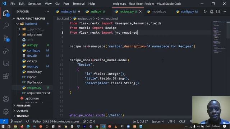The height and width of the screenshot is (129, 230).
Task: Open dev.db in the file tree
Action: (32, 56)
